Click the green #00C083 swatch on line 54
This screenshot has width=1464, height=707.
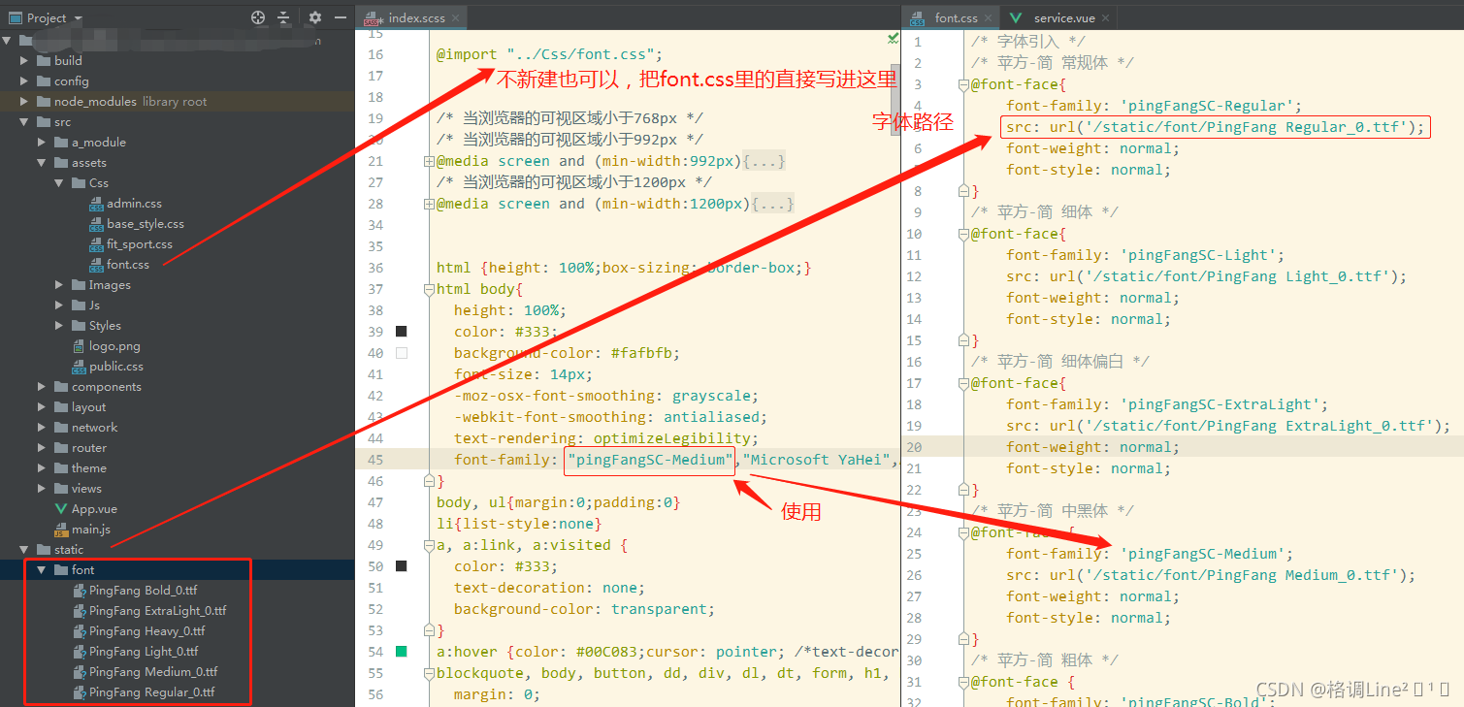pyautogui.click(x=402, y=652)
